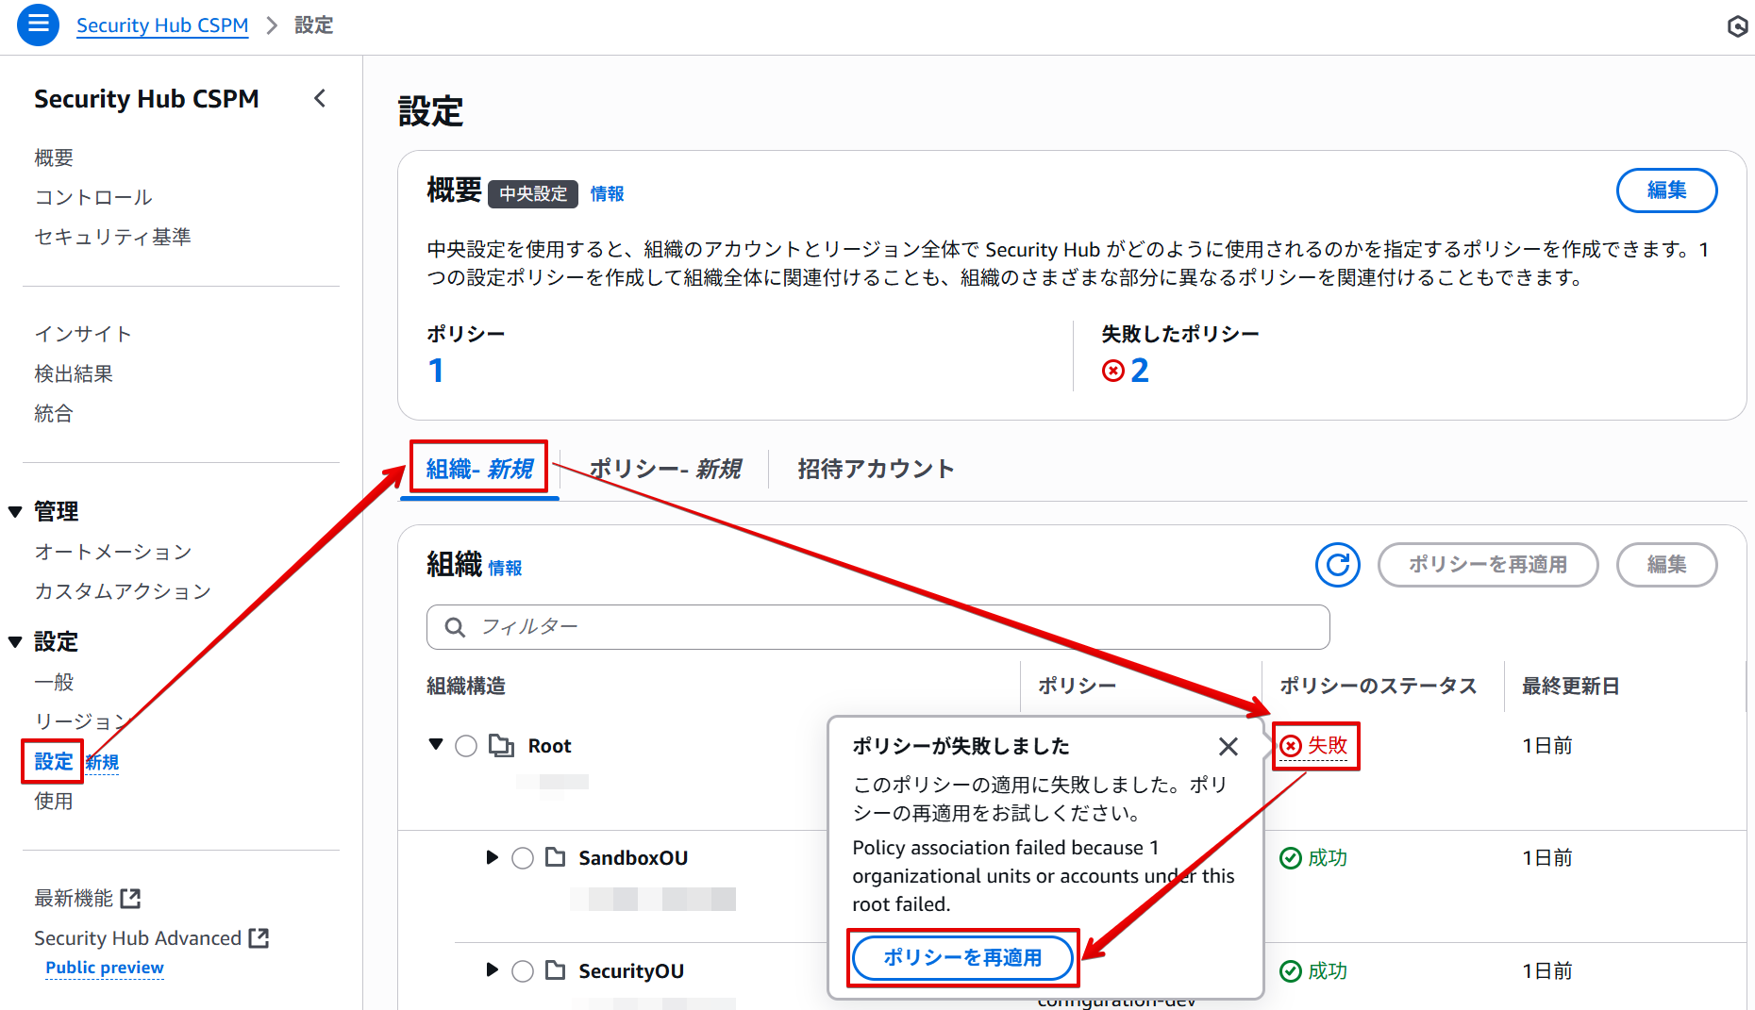Click the 中央設定 badge

tap(533, 193)
